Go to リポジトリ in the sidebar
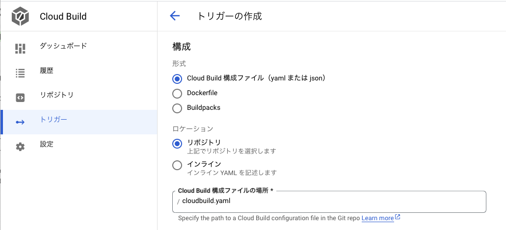506x230 pixels. pos(79,98)
